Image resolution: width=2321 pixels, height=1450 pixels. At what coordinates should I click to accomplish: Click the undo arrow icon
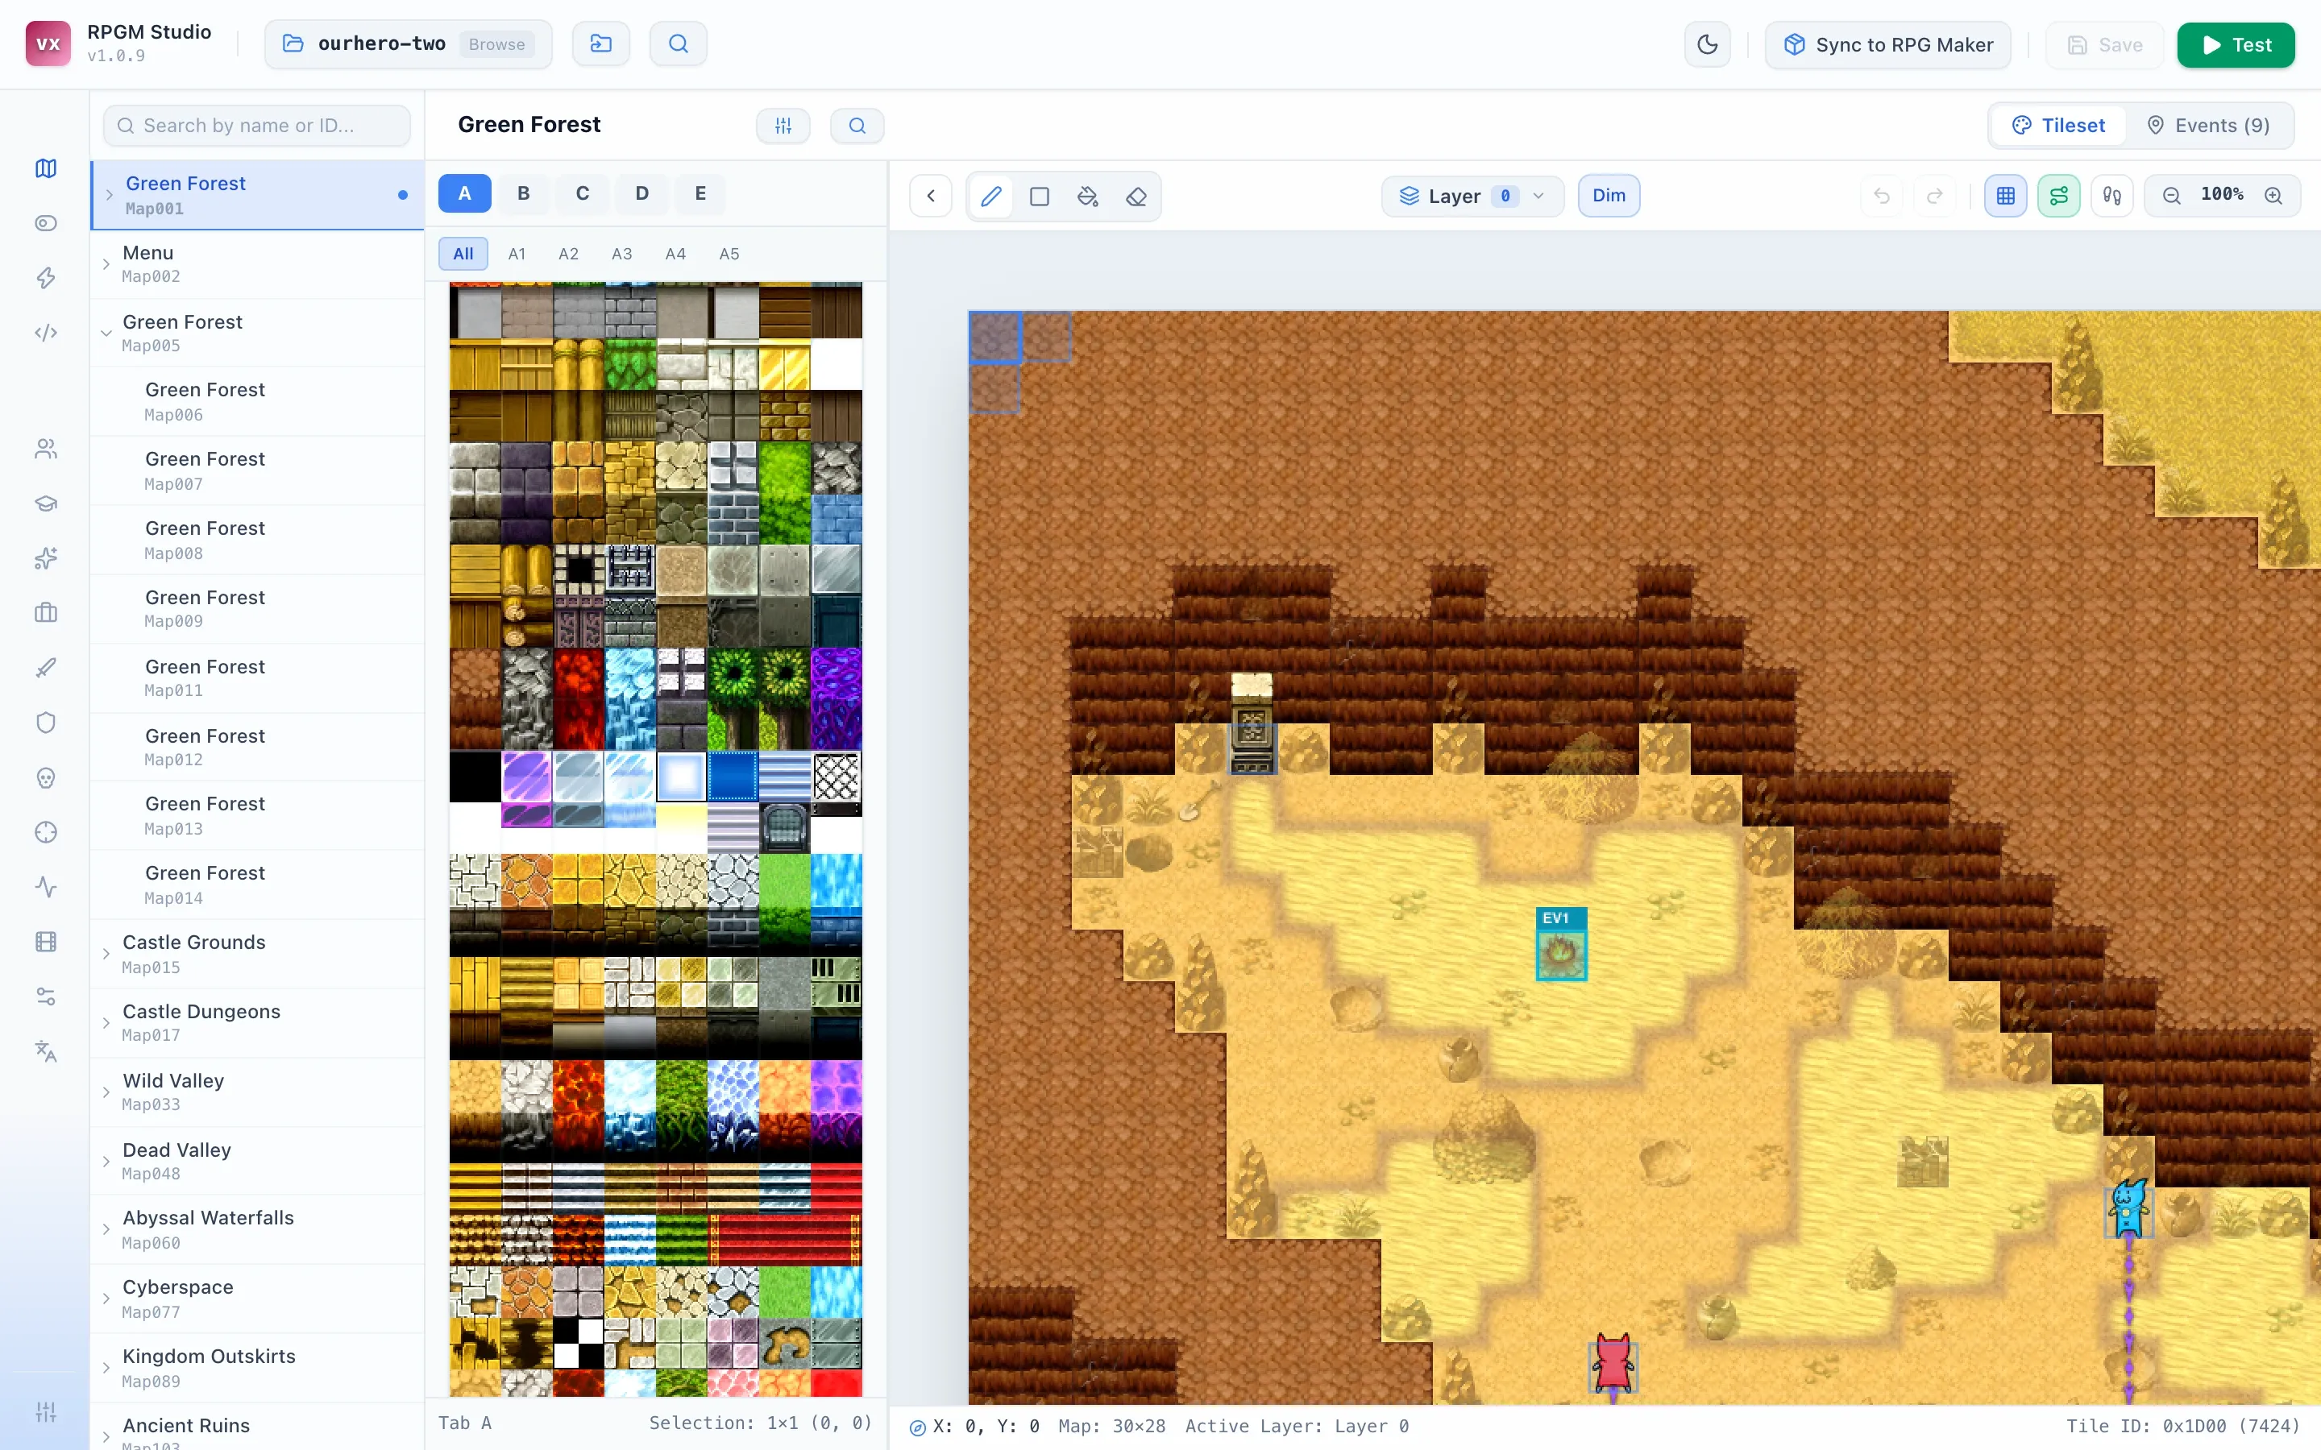pyautogui.click(x=1882, y=196)
